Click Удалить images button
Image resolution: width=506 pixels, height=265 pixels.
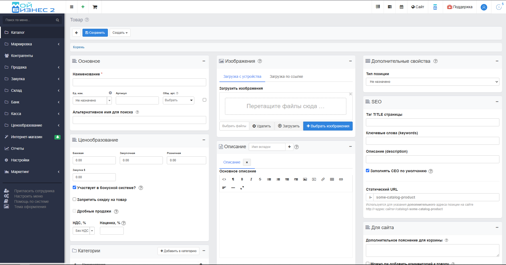pyautogui.click(x=262, y=126)
